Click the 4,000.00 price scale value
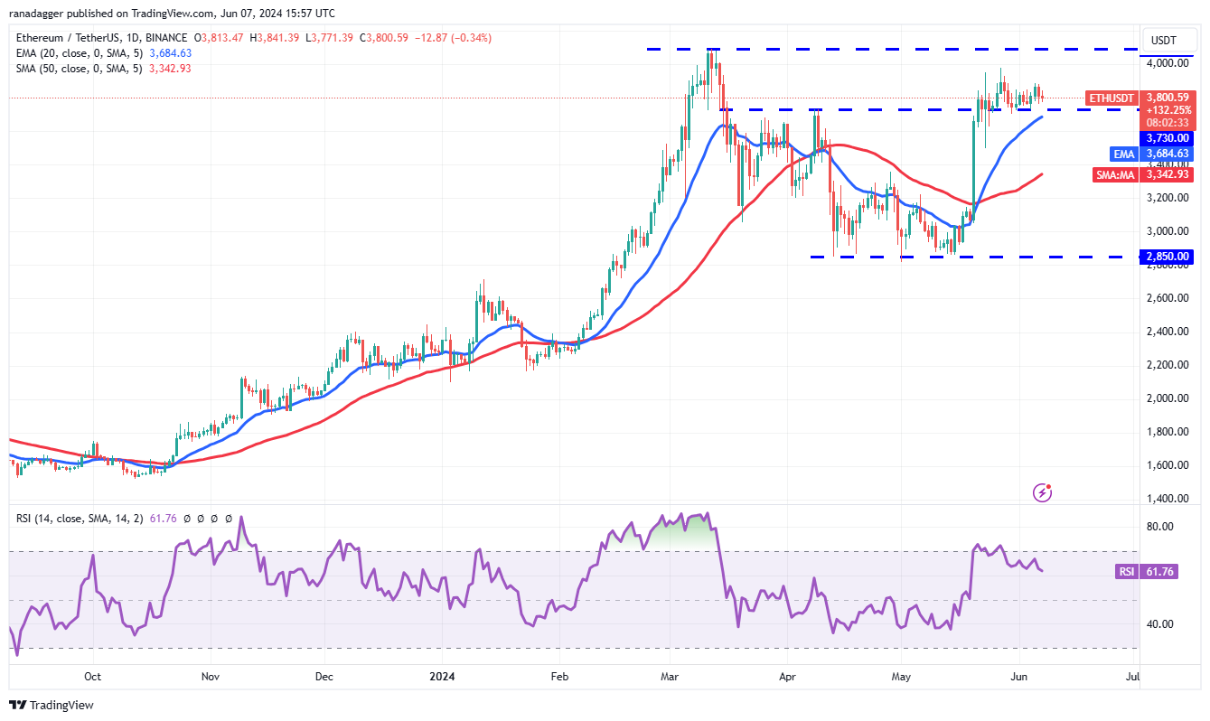 tap(1166, 63)
